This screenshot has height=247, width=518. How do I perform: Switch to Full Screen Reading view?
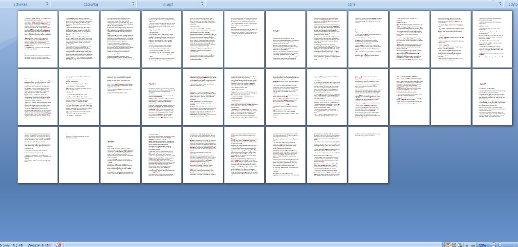pos(454,244)
